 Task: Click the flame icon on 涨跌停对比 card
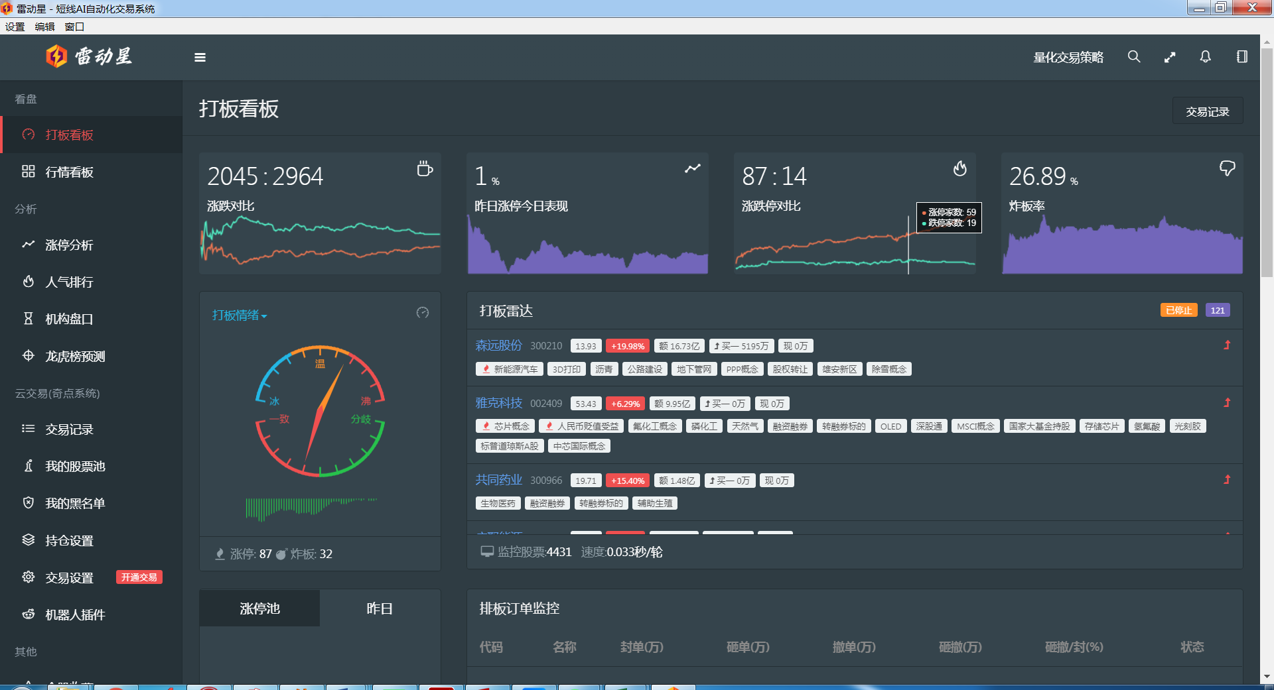click(959, 168)
